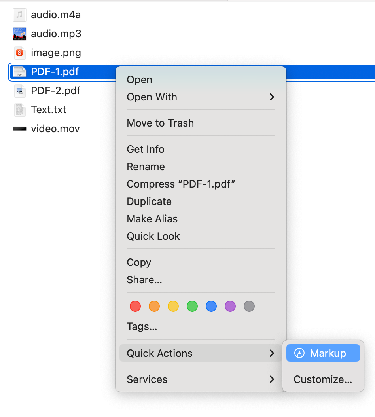Apply the red tag color
Screen dimensions: 375x417
tap(135, 306)
